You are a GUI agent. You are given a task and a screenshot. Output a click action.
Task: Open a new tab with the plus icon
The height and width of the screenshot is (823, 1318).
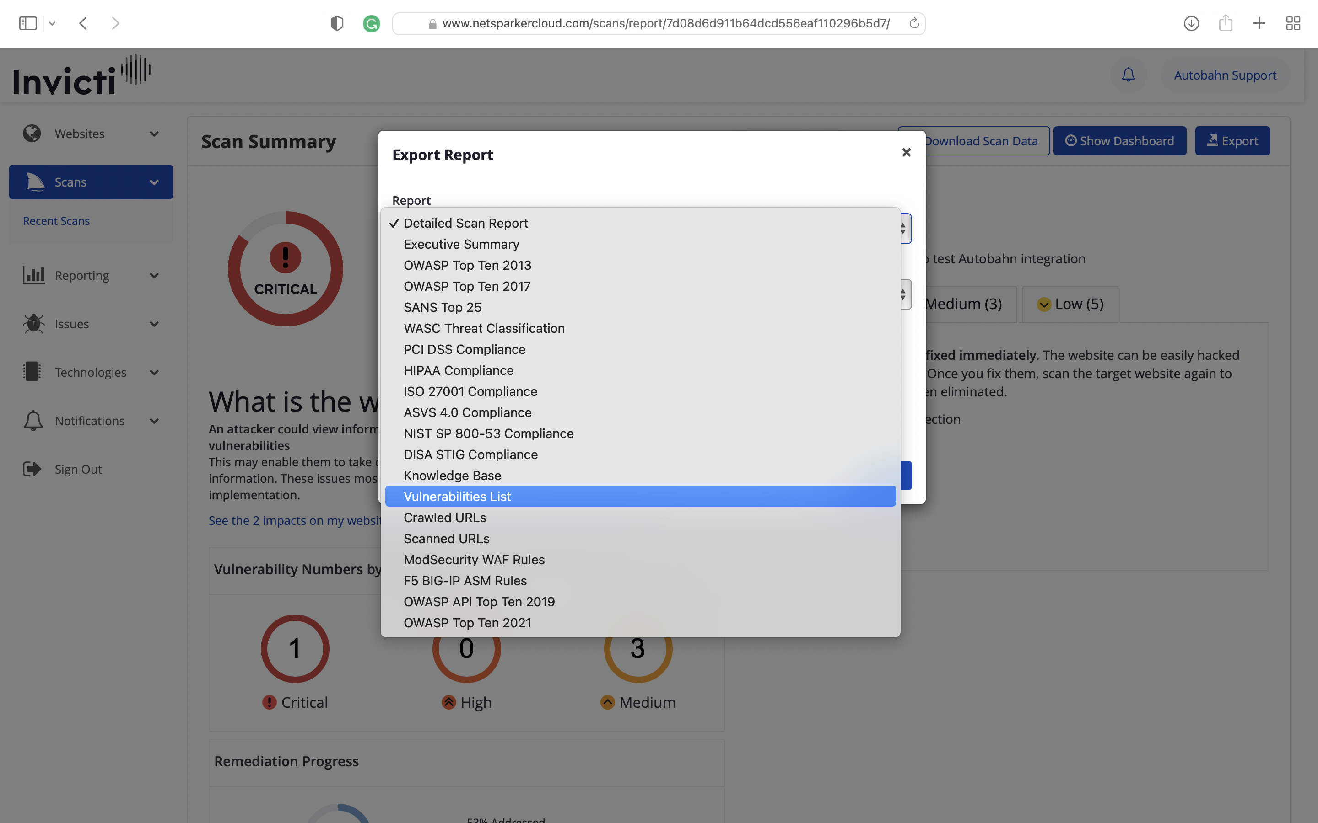1259,23
